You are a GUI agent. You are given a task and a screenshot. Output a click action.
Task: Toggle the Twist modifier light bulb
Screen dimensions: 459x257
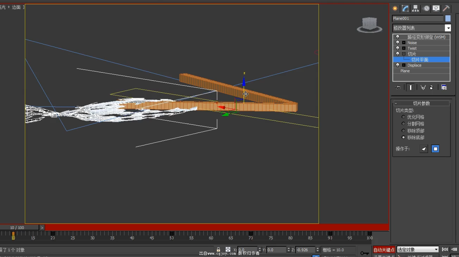(398, 48)
